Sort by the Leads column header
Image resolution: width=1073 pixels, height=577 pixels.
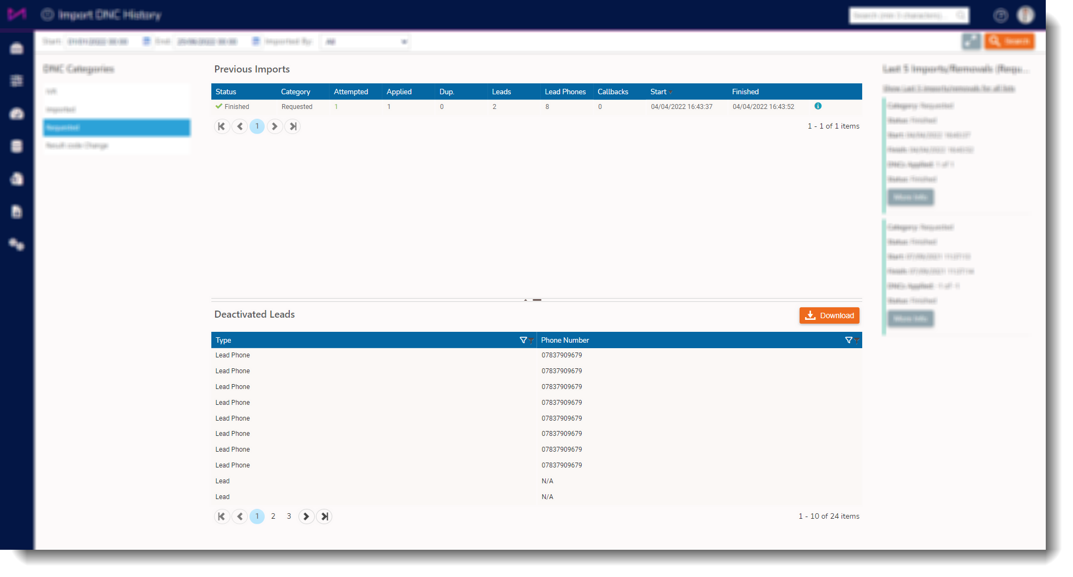click(x=502, y=92)
